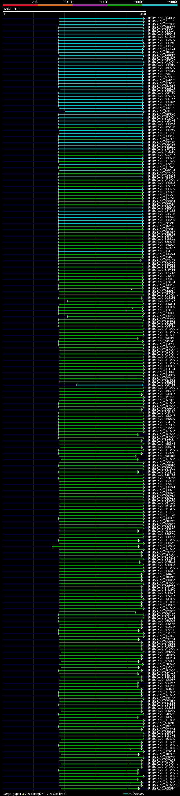Select hit label UniRef100_D0F1P8
The width and height of the screenshot is (180, 796).
point(161,142)
